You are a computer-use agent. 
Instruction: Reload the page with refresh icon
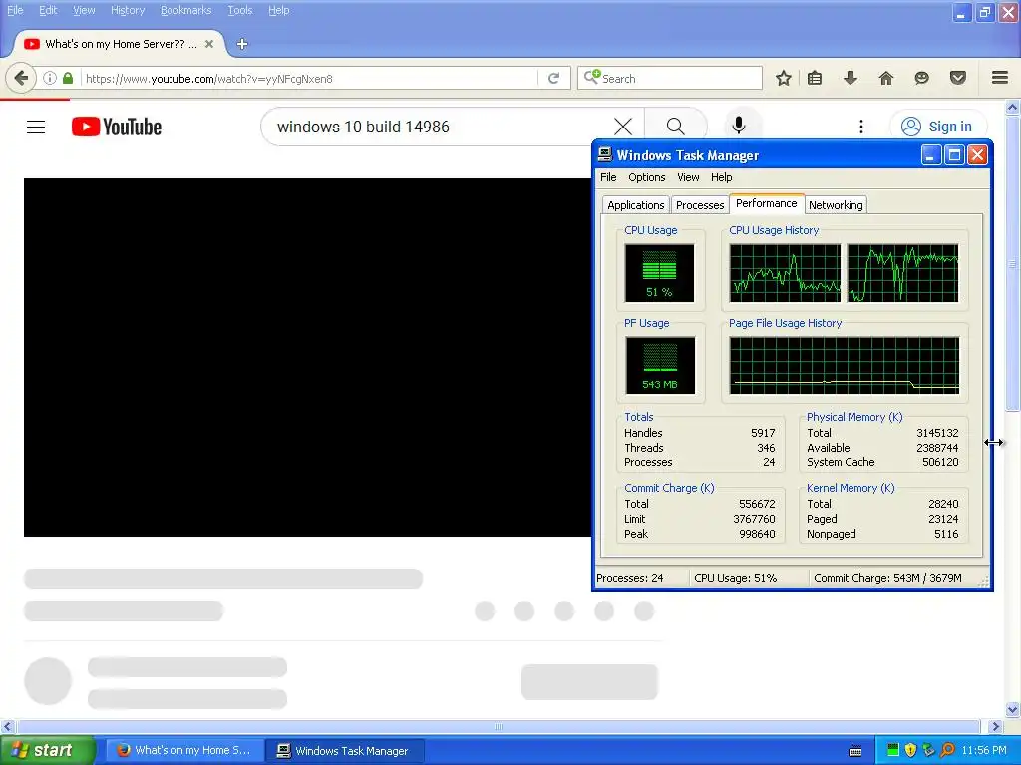pos(554,78)
